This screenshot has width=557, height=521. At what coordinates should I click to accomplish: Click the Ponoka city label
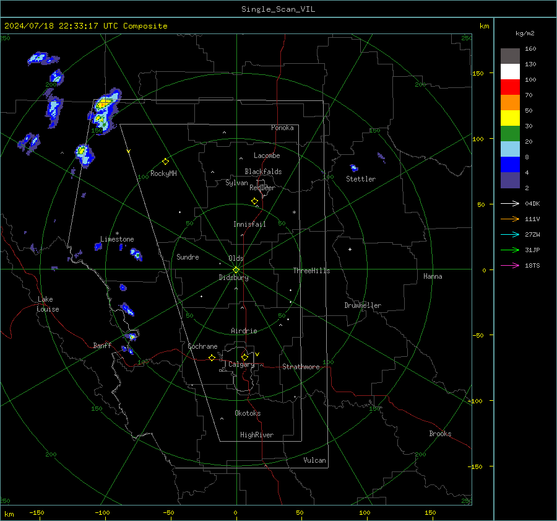(282, 128)
